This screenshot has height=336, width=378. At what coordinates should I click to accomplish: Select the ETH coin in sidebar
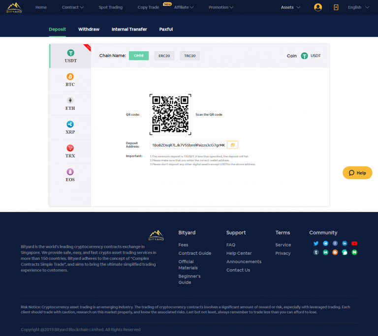click(x=70, y=104)
